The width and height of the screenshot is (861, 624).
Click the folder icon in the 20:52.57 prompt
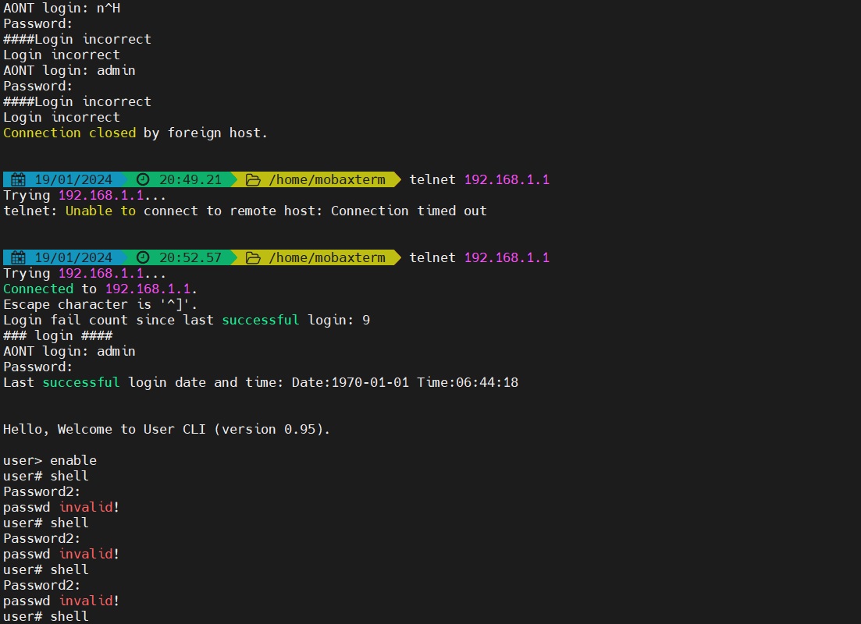coord(253,257)
